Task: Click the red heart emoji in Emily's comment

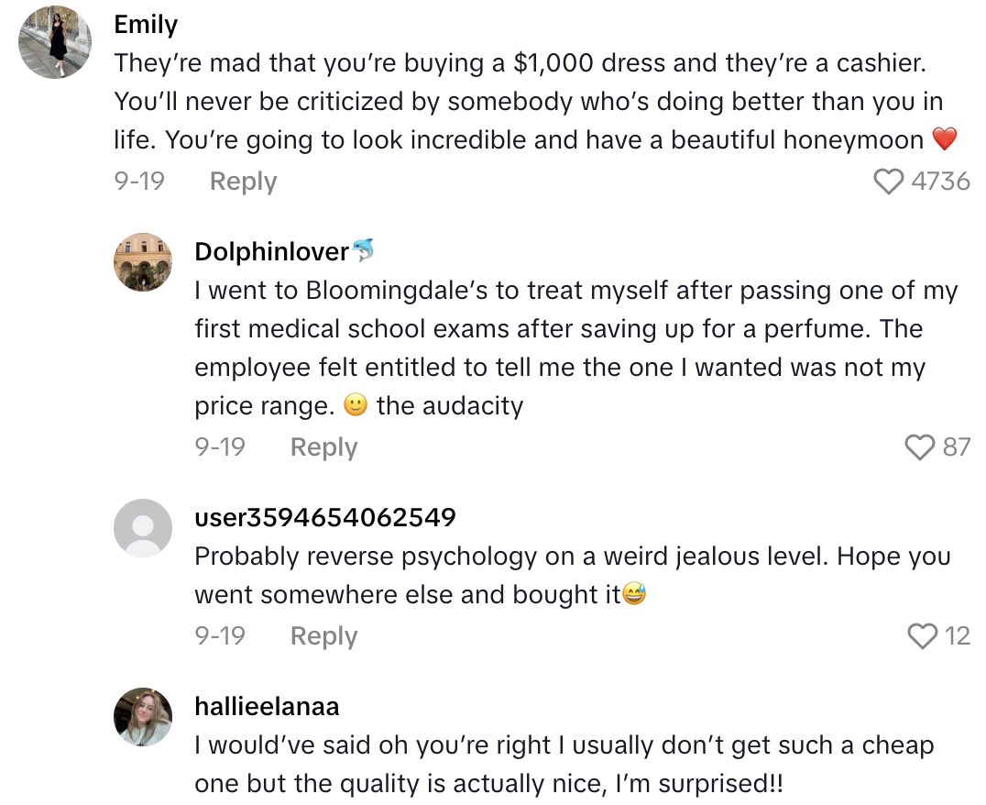Action: tap(945, 140)
